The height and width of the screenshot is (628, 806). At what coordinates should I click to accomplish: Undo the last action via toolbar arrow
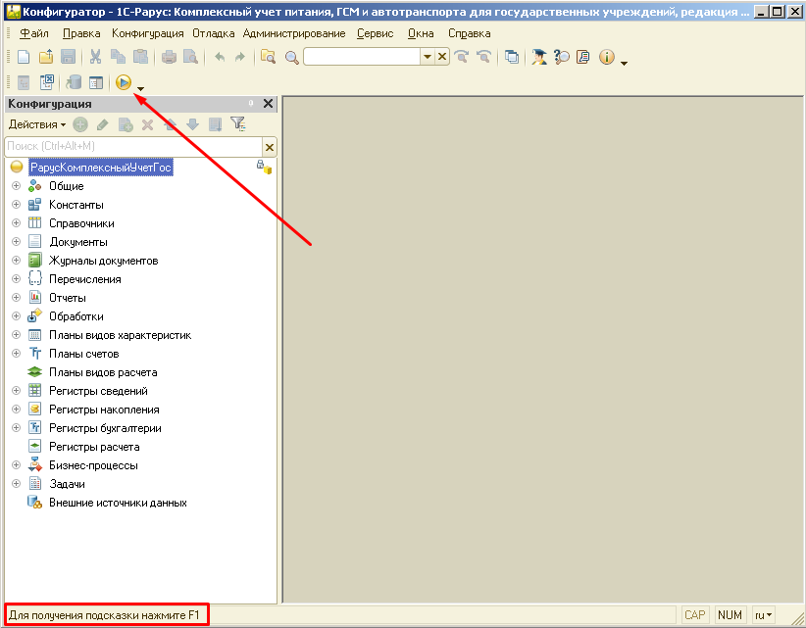220,57
